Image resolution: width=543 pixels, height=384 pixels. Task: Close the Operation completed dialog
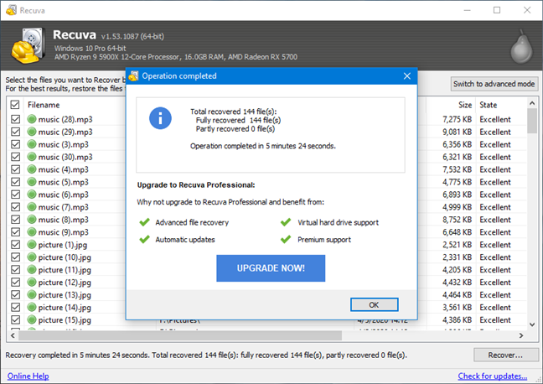coord(406,75)
